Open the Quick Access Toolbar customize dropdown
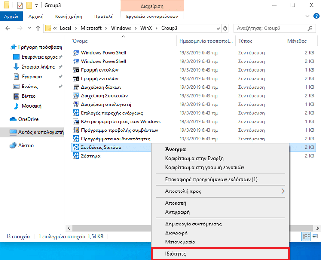 coord(36,6)
